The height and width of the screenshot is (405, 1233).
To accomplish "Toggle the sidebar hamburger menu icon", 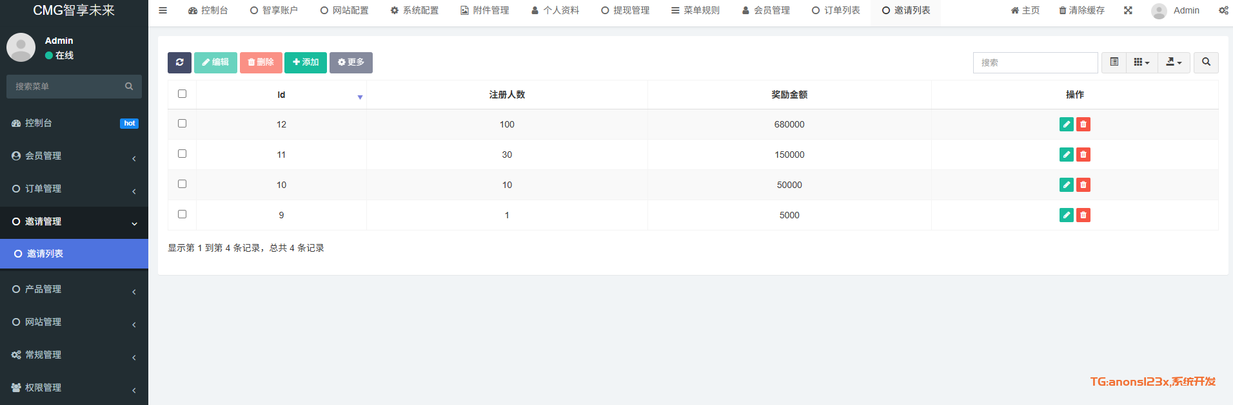I will point(163,10).
